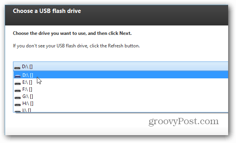Viewport: 236px width, 143px height.
Task: Click the 'Choose a USB flash drive' title
Action: (x=47, y=11)
